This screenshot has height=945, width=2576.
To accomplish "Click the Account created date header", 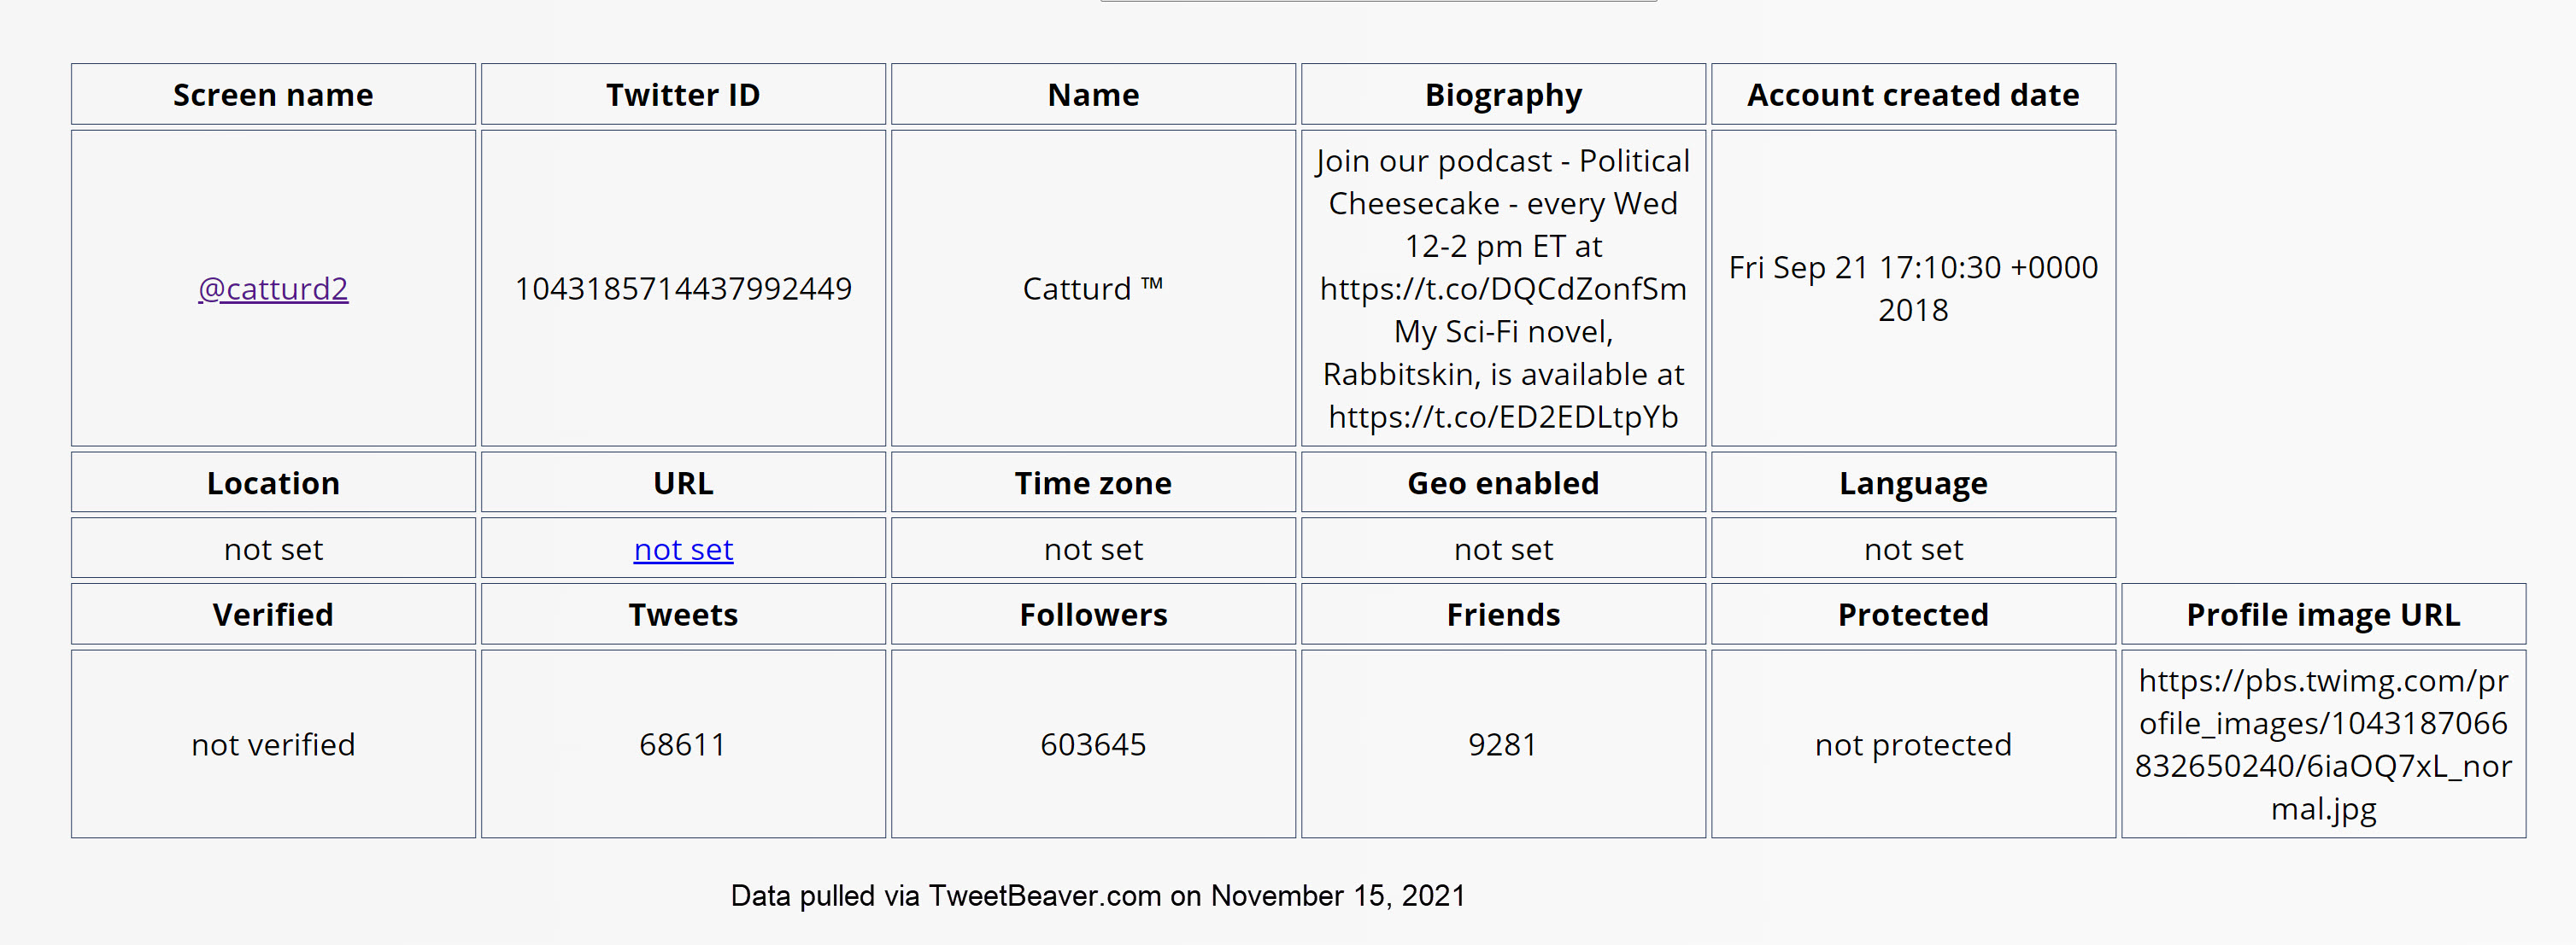I will coord(1912,95).
